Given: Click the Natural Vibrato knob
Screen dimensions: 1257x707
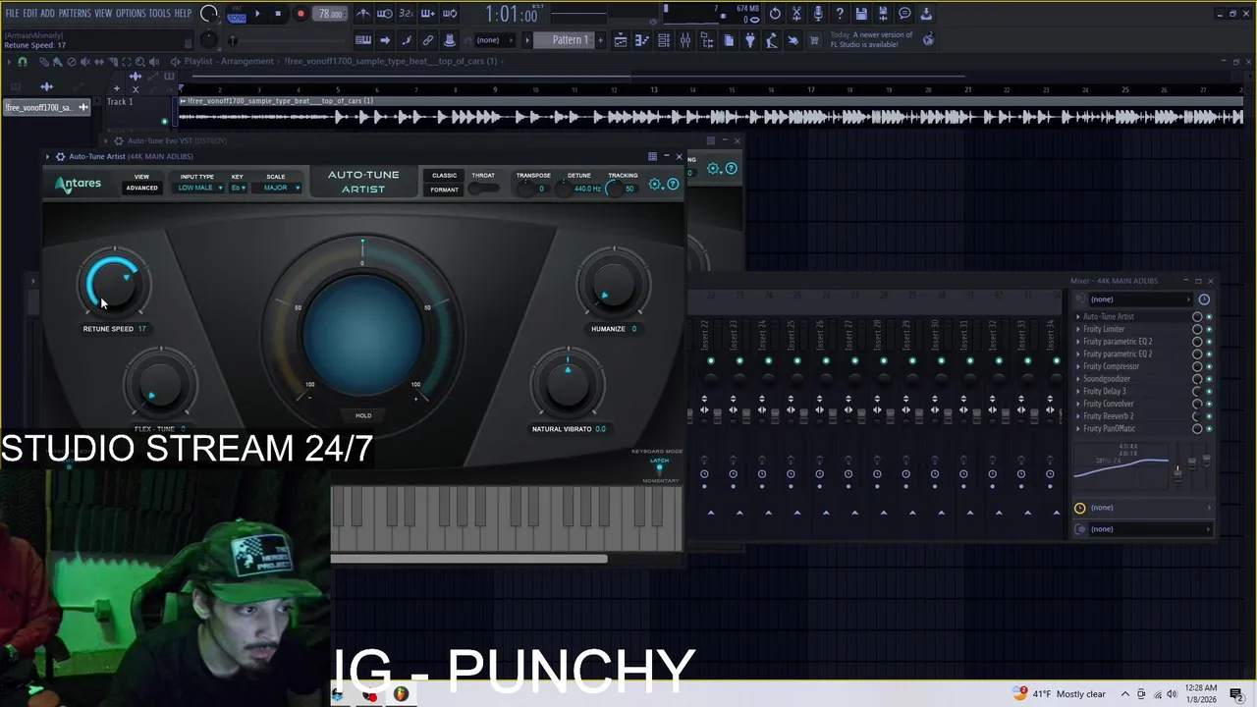Looking at the screenshot, I should tap(567, 385).
